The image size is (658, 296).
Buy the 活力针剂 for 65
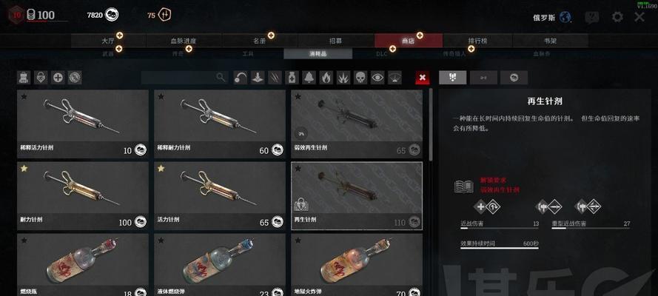coord(220,196)
